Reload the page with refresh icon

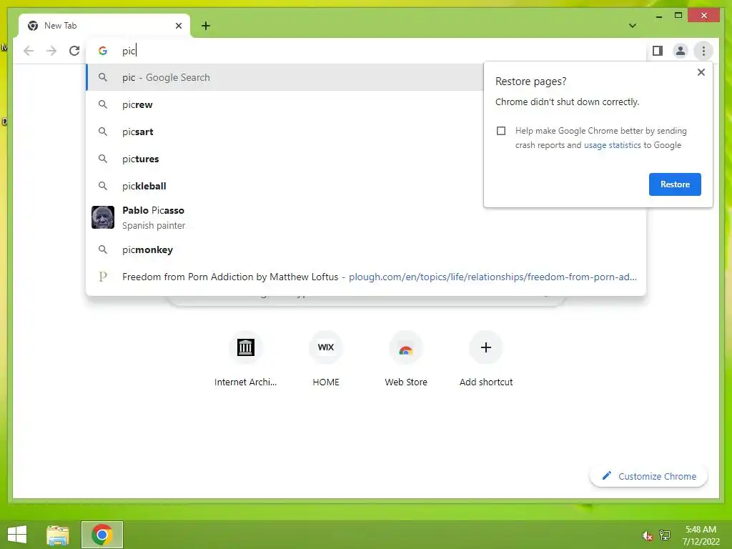(x=74, y=51)
